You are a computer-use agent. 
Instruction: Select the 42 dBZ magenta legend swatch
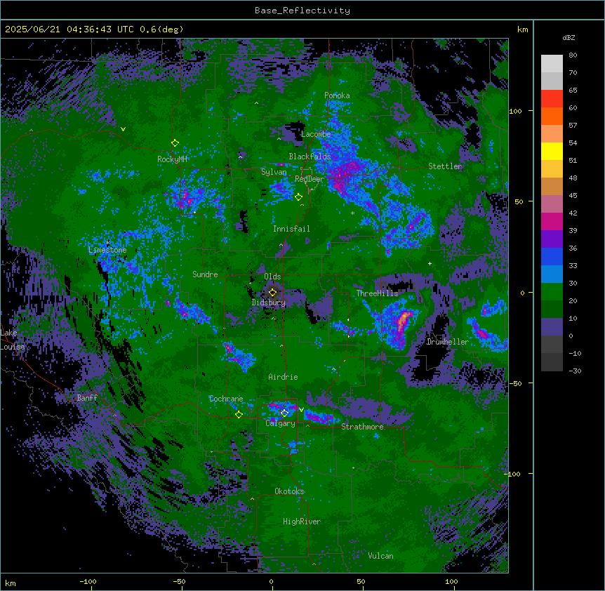point(552,221)
